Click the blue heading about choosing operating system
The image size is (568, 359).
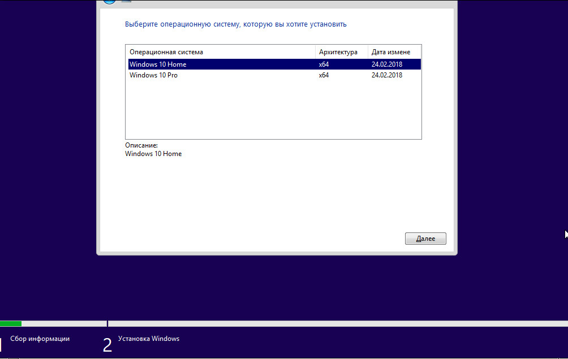tap(236, 24)
